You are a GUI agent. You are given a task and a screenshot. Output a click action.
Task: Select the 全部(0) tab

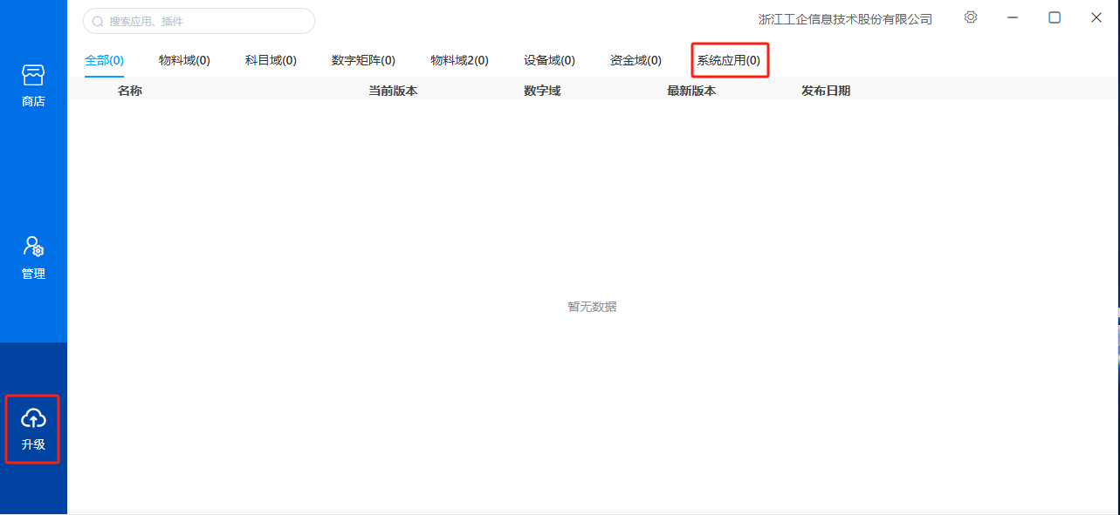[104, 60]
